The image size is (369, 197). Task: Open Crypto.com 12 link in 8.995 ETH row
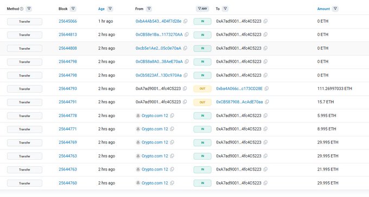coord(155,129)
